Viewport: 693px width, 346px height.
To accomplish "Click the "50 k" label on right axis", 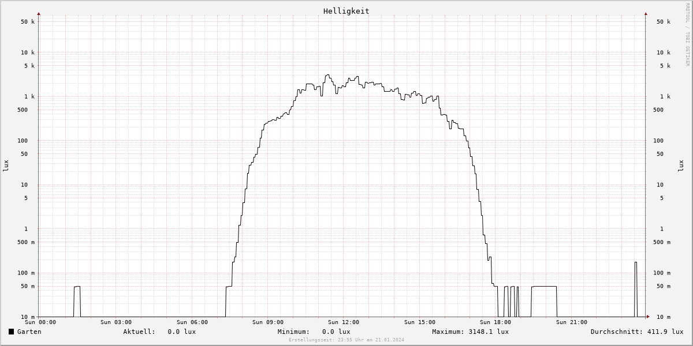I will pyautogui.click(x=664, y=22).
